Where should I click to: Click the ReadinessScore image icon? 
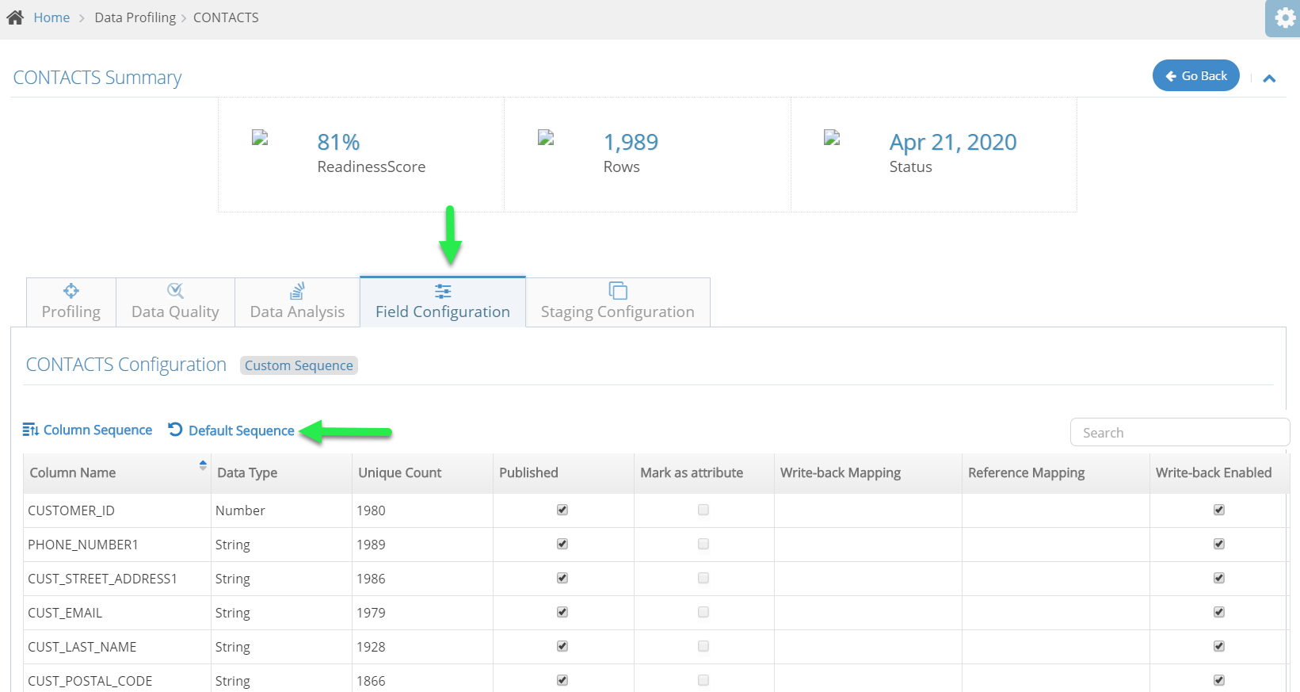(x=260, y=138)
